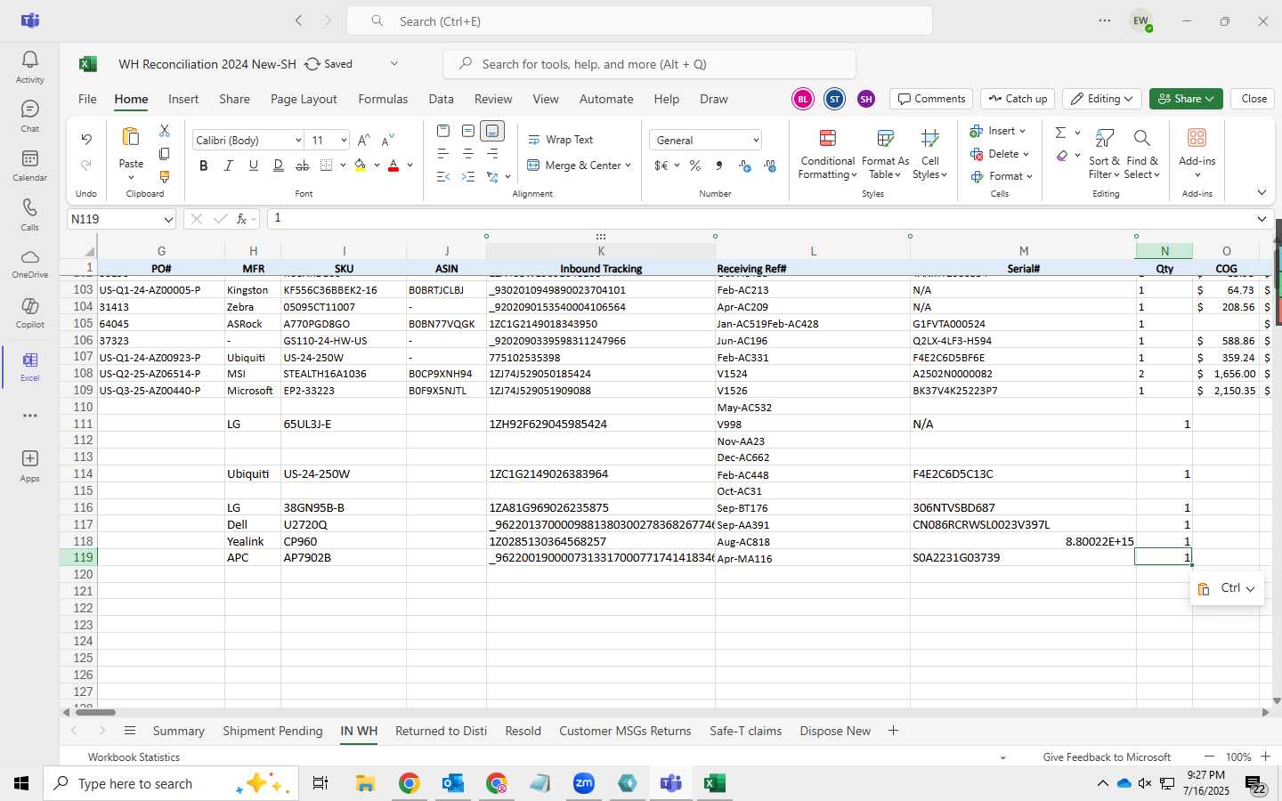Click Decrease decimal places icon
Viewport: 1282px width, 801px height.
[770, 166]
